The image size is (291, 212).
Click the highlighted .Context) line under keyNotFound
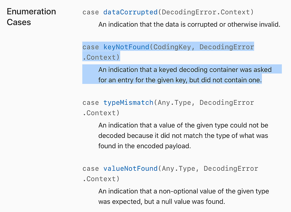tap(101, 57)
